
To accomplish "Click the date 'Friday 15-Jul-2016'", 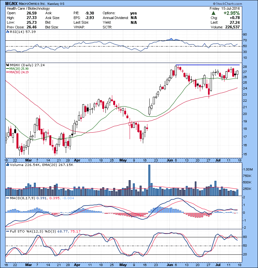I will (x=225, y=8).
